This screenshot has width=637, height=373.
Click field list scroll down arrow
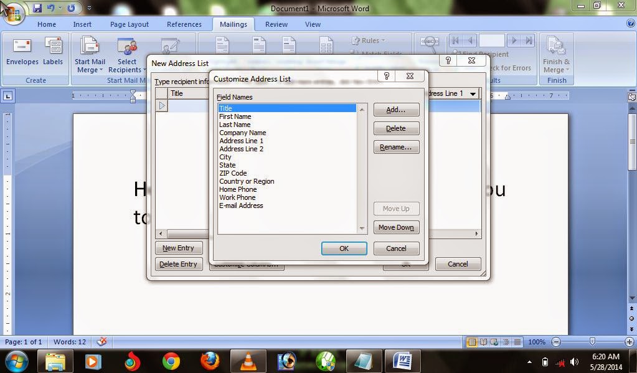[362, 229]
